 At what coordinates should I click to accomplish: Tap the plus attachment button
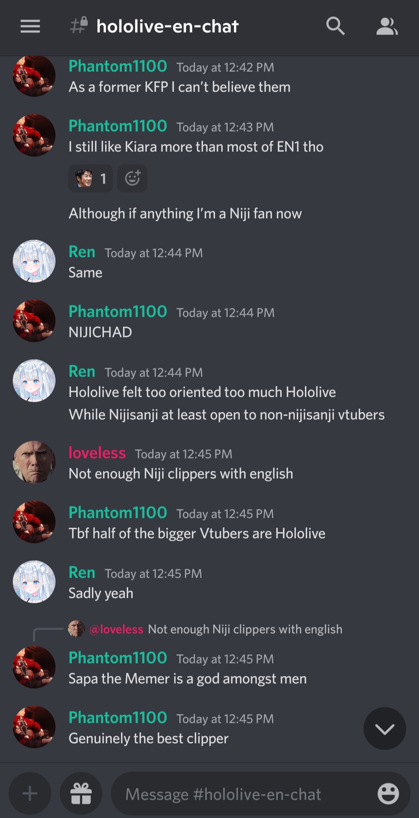(30, 794)
